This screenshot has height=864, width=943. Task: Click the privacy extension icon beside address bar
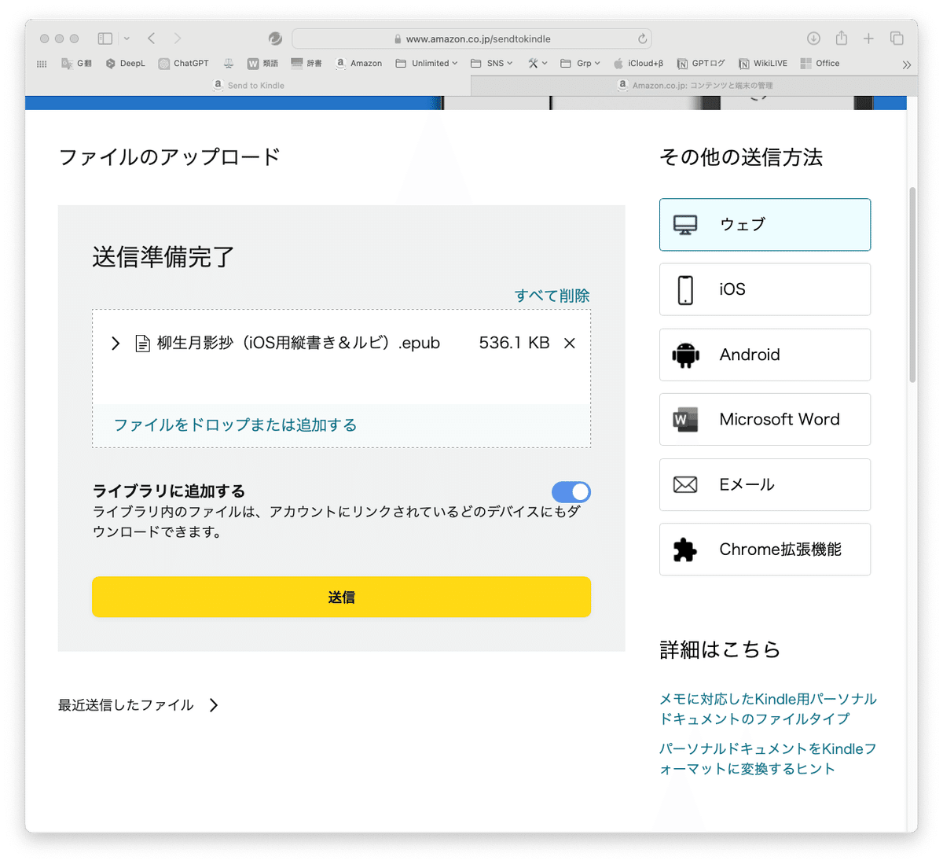[x=275, y=39]
